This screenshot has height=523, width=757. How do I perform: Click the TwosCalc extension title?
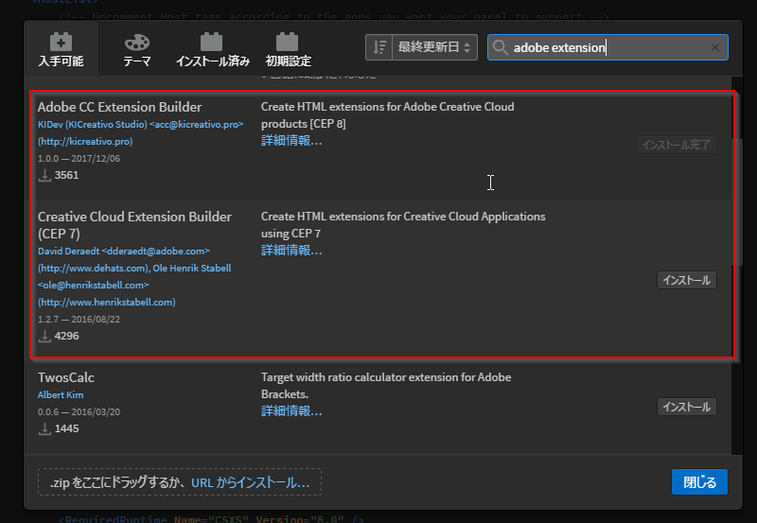pyautogui.click(x=66, y=377)
